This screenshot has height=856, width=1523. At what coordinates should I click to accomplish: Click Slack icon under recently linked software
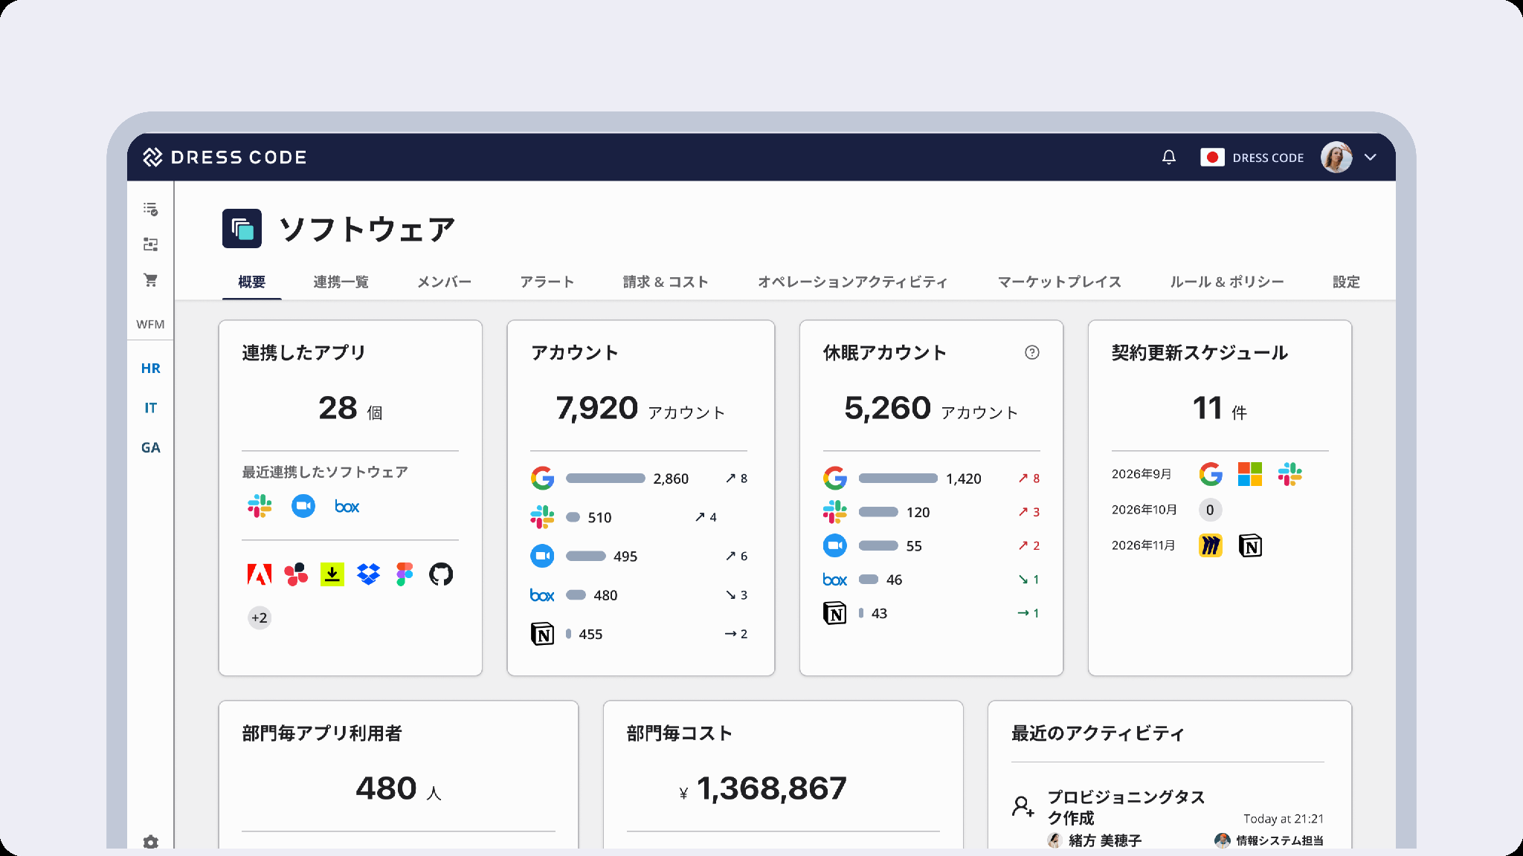260,506
